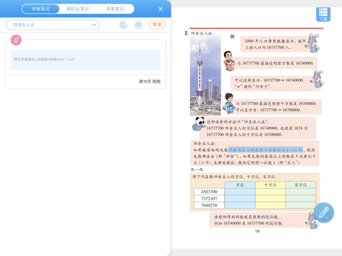Click the 第19页 note page label

pos(149,81)
